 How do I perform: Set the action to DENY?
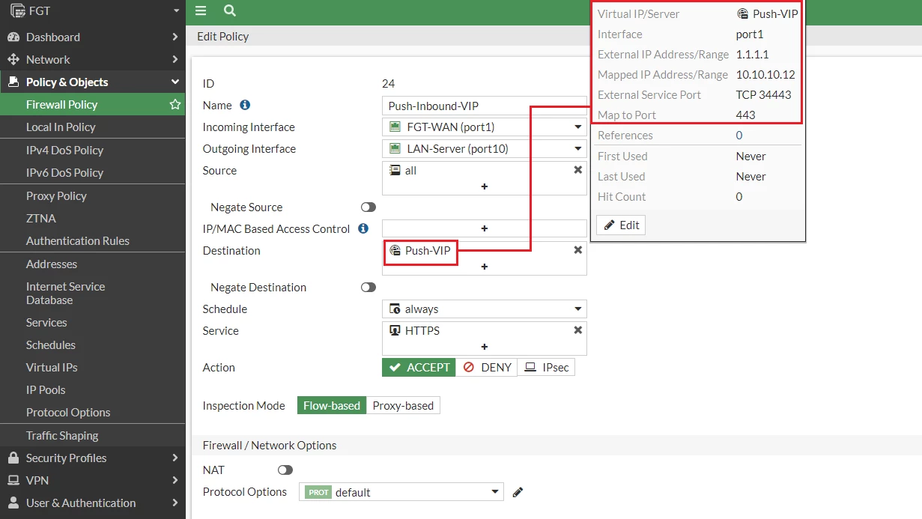[487, 368]
